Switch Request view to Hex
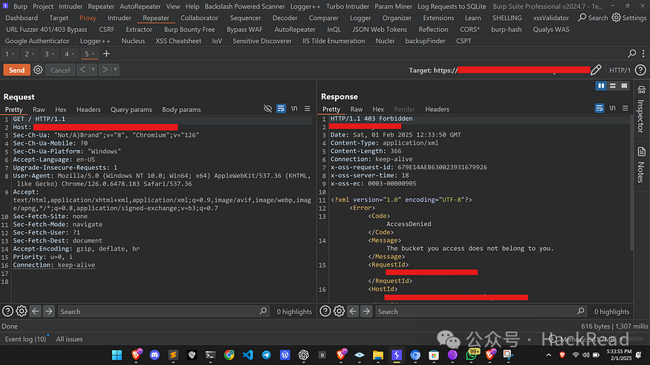Image resolution: width=650 pixels, height=365 pixels. [x=60, y=109]
